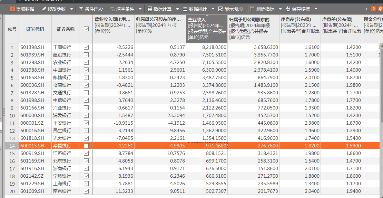Image resolution: width=383 pixels, height=198 pixels.
Task: Expand dropdown arrow next to 修改参数
Action: click(x=71, y=9)
